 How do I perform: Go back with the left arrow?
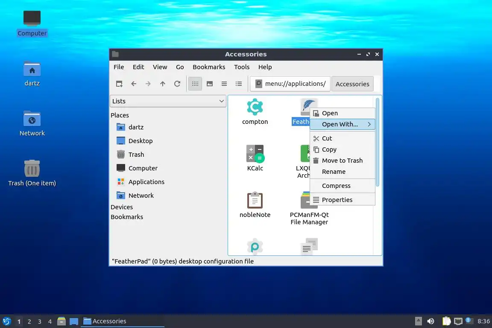click(134, 84)
